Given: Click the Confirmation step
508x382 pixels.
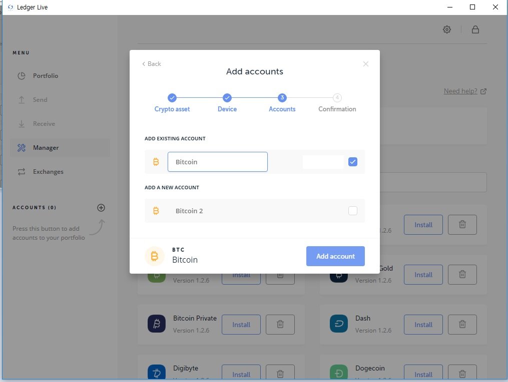Looking at the screenshot, I should point(337,103).
